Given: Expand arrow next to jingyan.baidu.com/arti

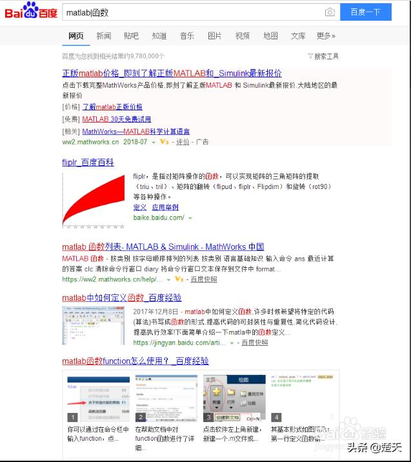Looking at the screenshot, I should [232, 343].
